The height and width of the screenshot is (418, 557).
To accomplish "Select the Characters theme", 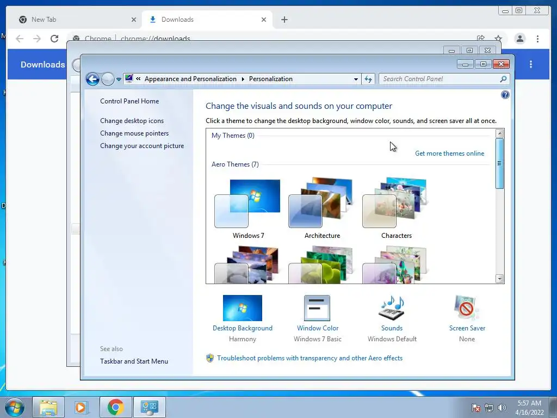I will [396, 209].
